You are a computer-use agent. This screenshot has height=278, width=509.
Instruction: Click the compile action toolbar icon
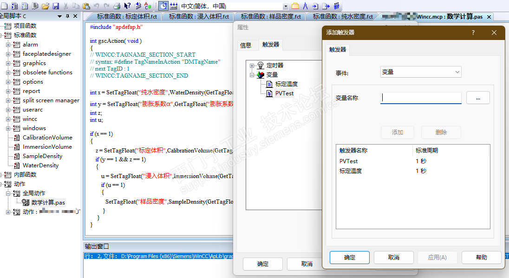coord(137,6)
